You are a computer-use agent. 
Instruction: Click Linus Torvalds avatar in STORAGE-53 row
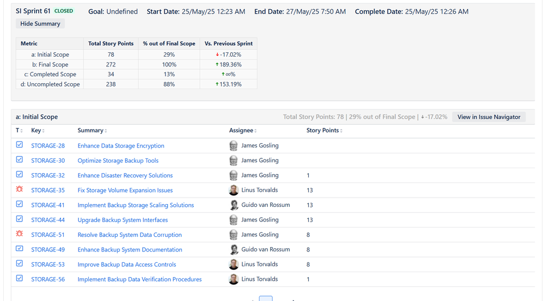234,264
